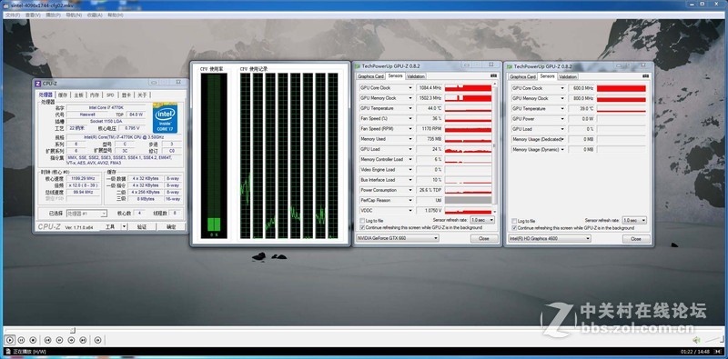The width and height of the screenshot is (728, 359).
Task: Open Graphics Card tab in Intel HD GPU-Z
Action: (522, 76)
